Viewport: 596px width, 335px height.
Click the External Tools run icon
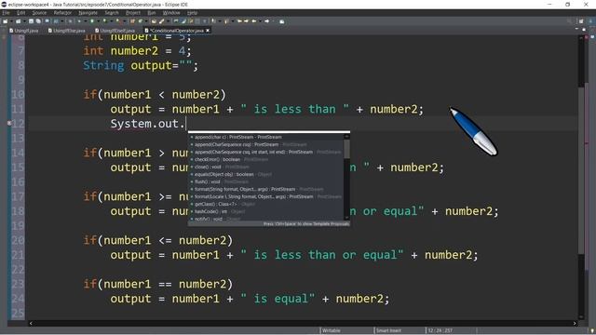point(118,21)
